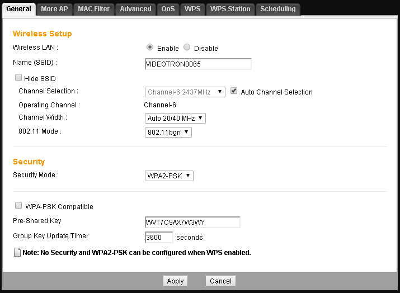Expand the Channel Width dropdown
Viewport: 400px width, 293px height.
coord(175,118)
